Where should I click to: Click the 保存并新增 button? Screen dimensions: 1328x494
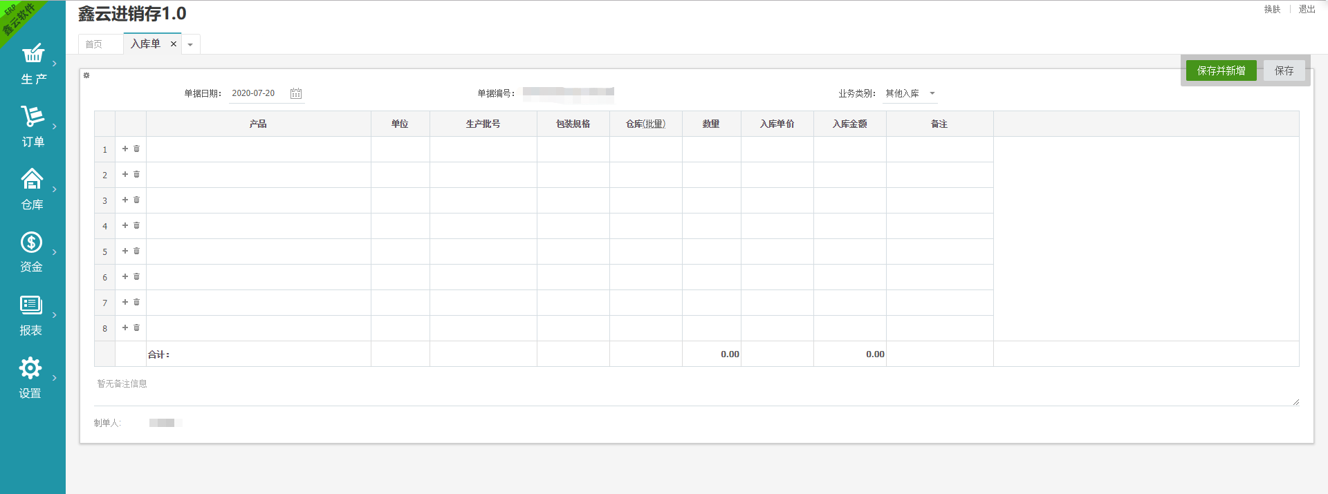[x=1221, y=70]
